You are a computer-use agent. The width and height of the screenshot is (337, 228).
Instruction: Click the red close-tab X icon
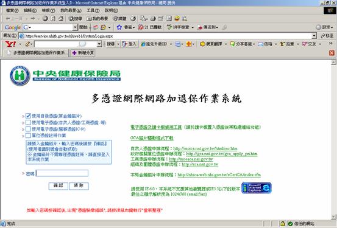pyautogui.click(x=332, y=53)
